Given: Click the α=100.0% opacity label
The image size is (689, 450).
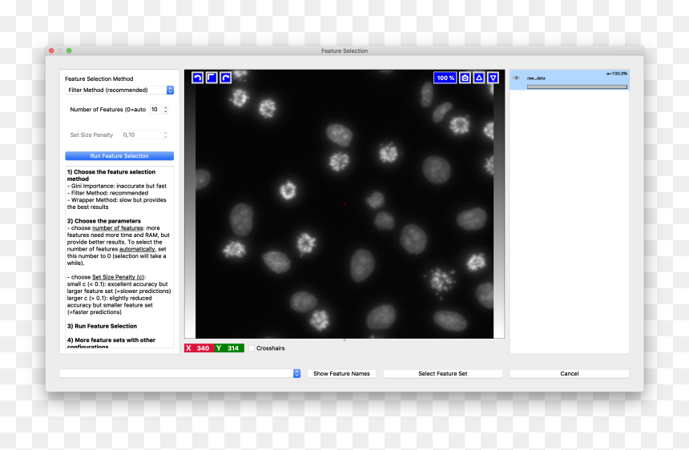Looking at the screenshot, I should tap(617, 74).
